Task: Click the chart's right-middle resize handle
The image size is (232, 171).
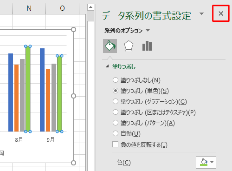Action: tap(74, 96)
